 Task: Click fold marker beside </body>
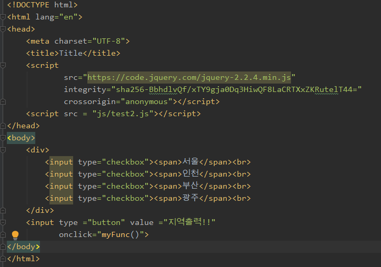(3, 247)
